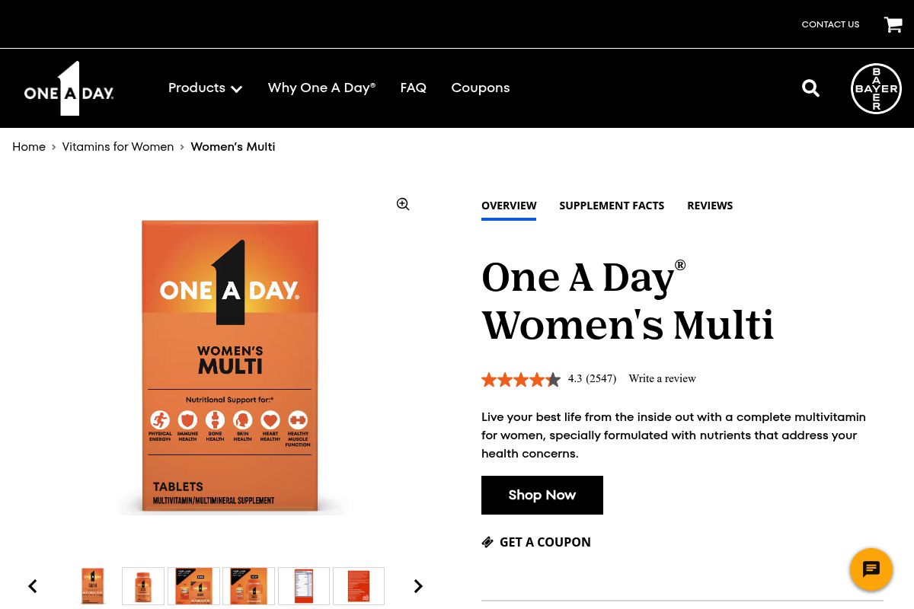914x609 pixels.
Task: Click the main Women's Multi product image
Action: point(230,367)
